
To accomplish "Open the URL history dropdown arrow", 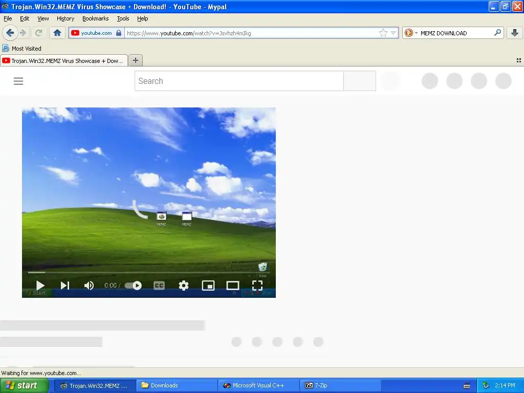I will [394, 33].
